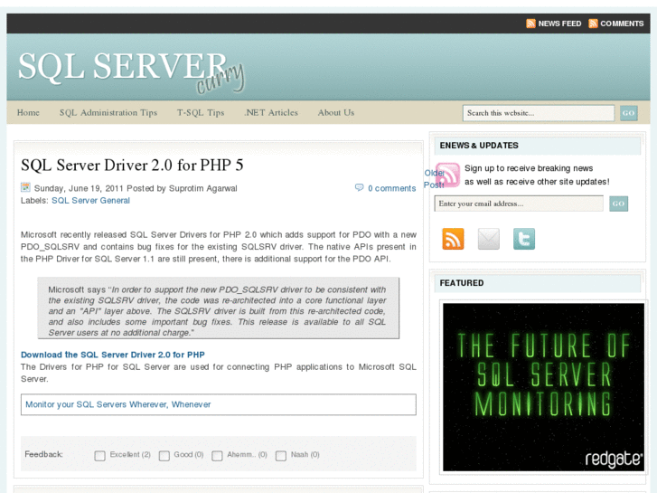This screenshot has width=657, height=493.
Task: Click the search GO button
Action: [x=628, y=113]
